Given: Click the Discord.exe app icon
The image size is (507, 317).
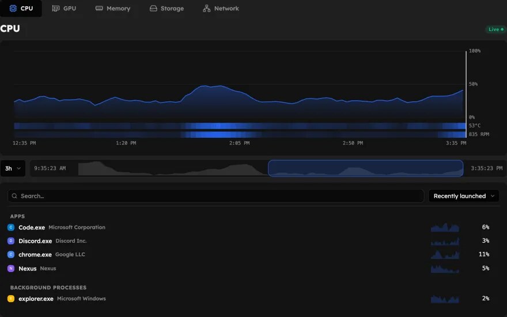Looking at the screenshot, I should click(x=11, y=241).
